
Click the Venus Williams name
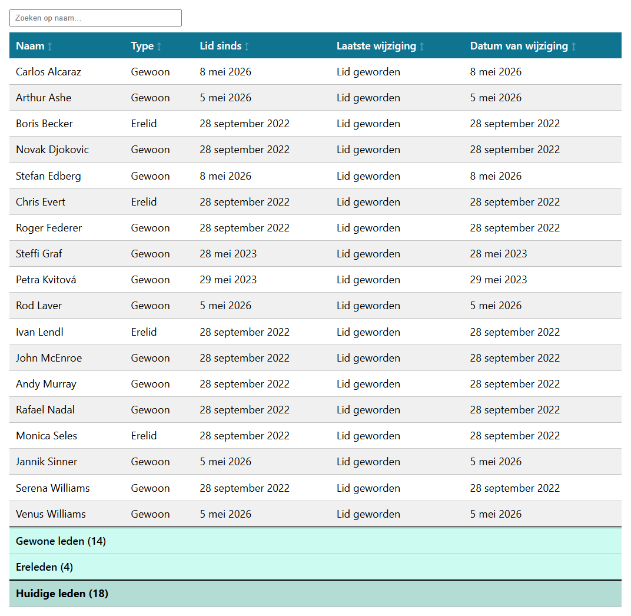coord(51,514)
